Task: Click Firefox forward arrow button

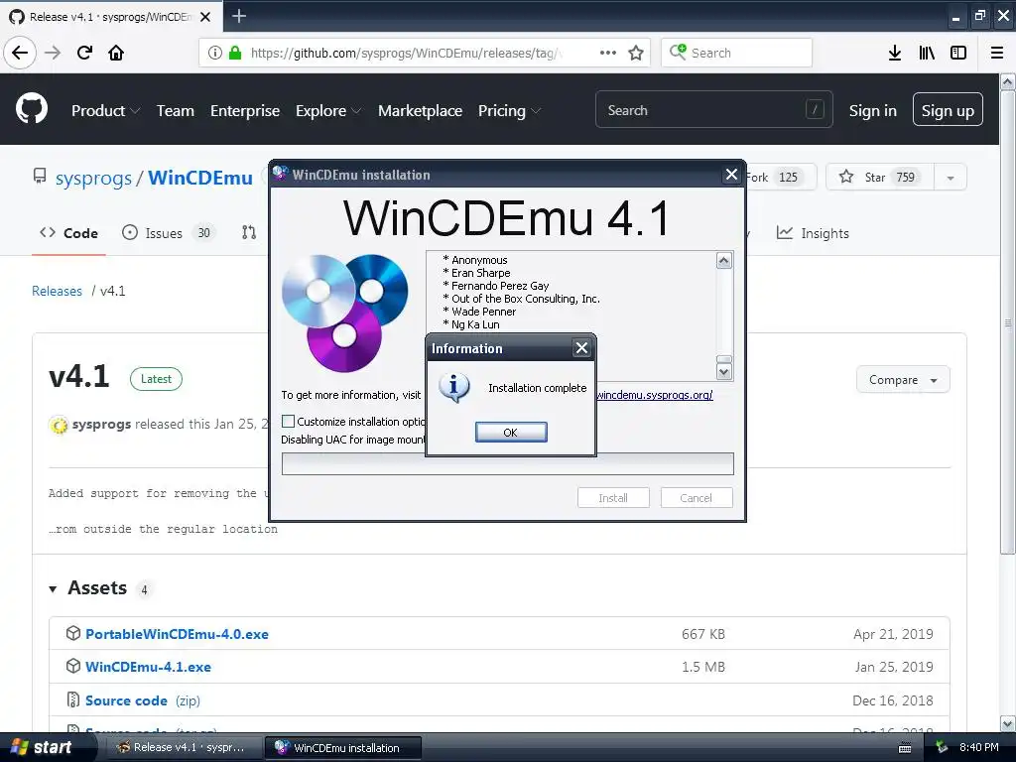Action: pyautogui.click(x=53, y=53)
